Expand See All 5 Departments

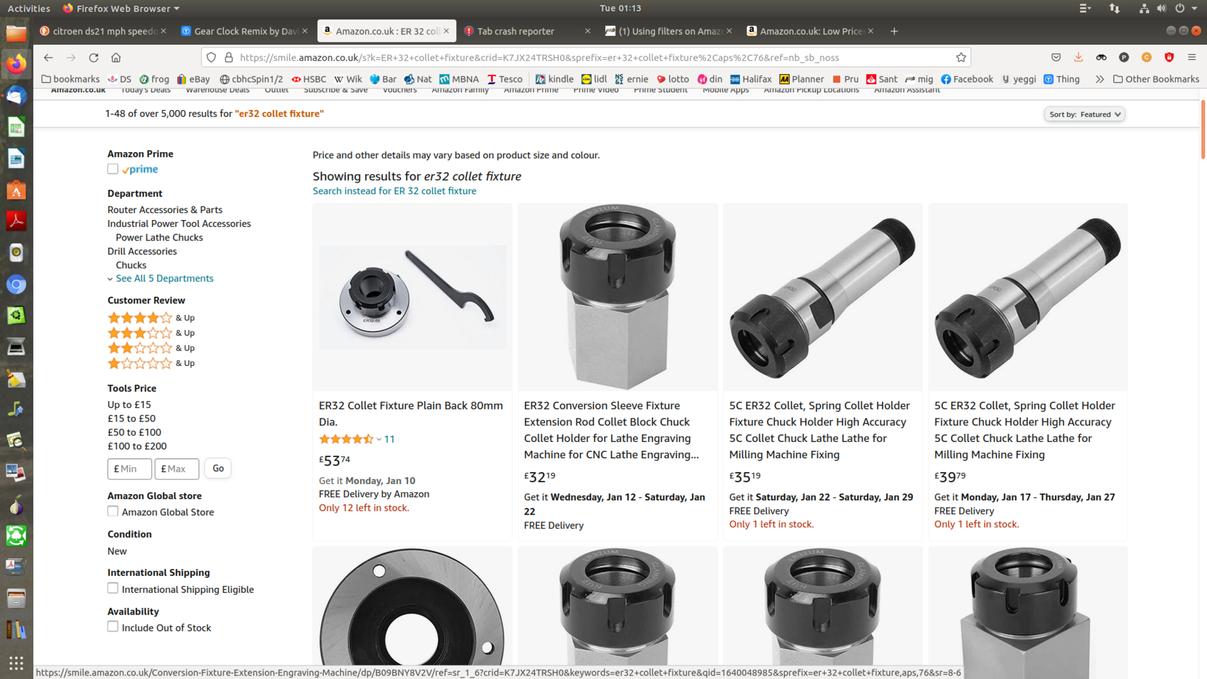(164, 278)
